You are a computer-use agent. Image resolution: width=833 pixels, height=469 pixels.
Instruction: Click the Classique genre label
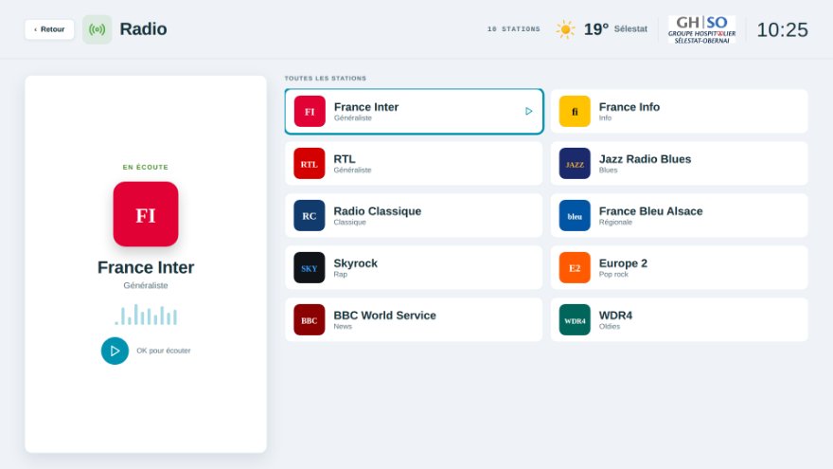coord(349,223)
